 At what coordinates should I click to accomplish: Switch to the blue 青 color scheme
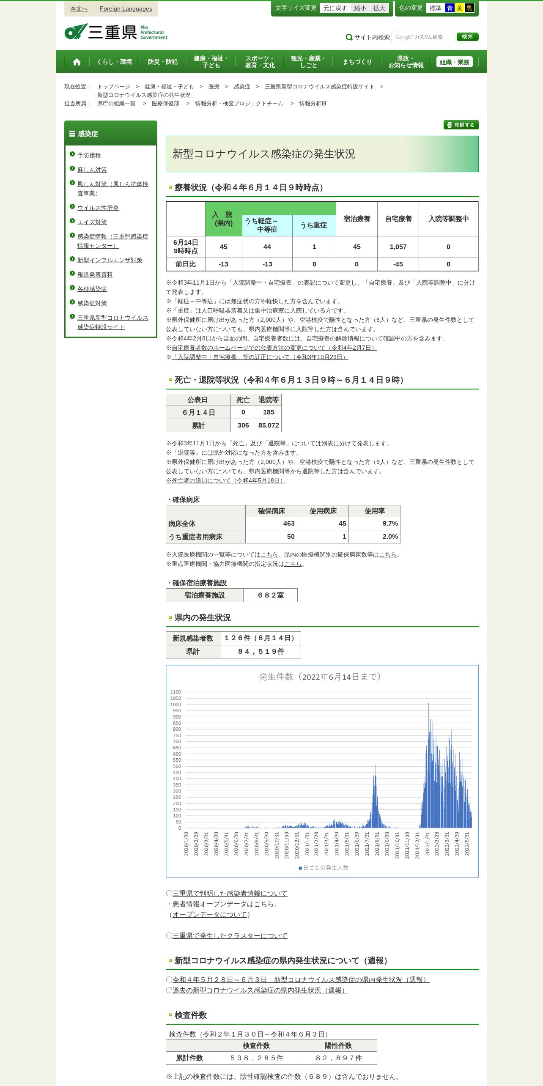click(x=450, y=8)
